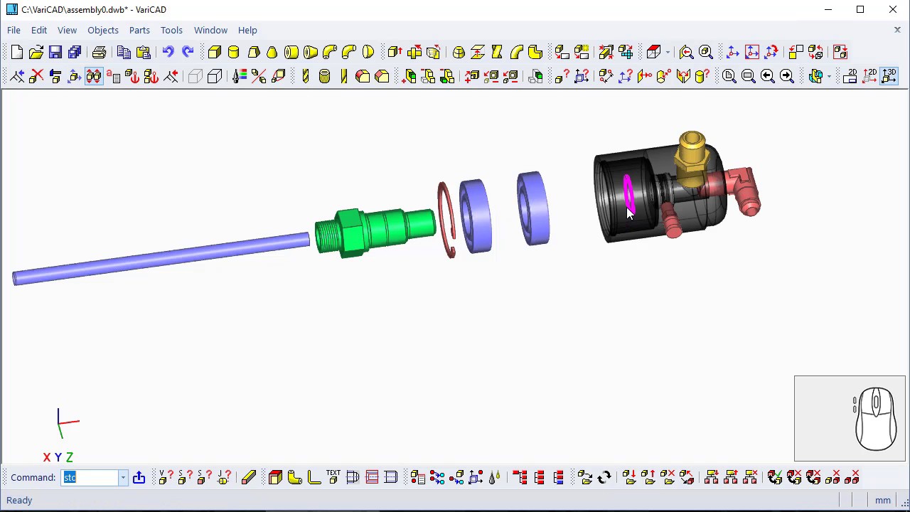Expand the shading mode dropdown arrow
This screenshot has width=910, height=512.
tap(668, 52)
